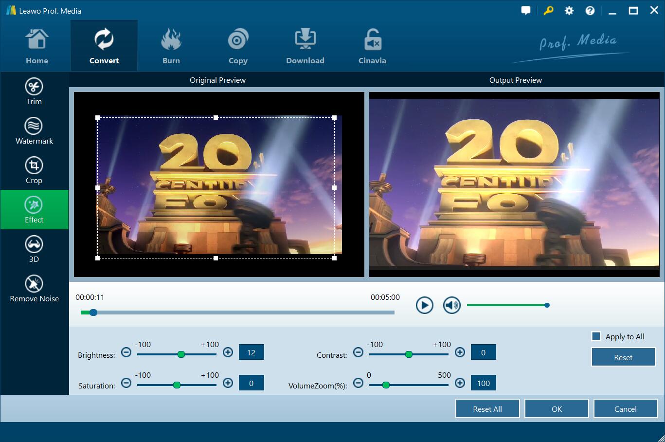This screenshot has width=665, height=442.
Task: Confirm changes with the OK button
Action: pos(557,409)
